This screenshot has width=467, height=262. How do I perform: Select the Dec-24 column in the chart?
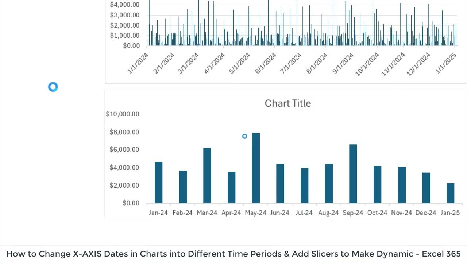click(x=426, y=188)
